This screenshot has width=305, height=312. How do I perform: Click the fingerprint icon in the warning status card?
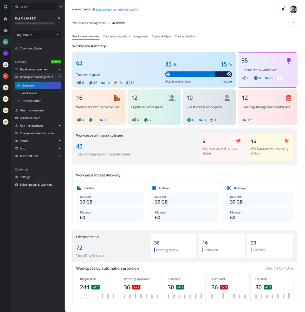pyautogui.click(x=287, y=141)
